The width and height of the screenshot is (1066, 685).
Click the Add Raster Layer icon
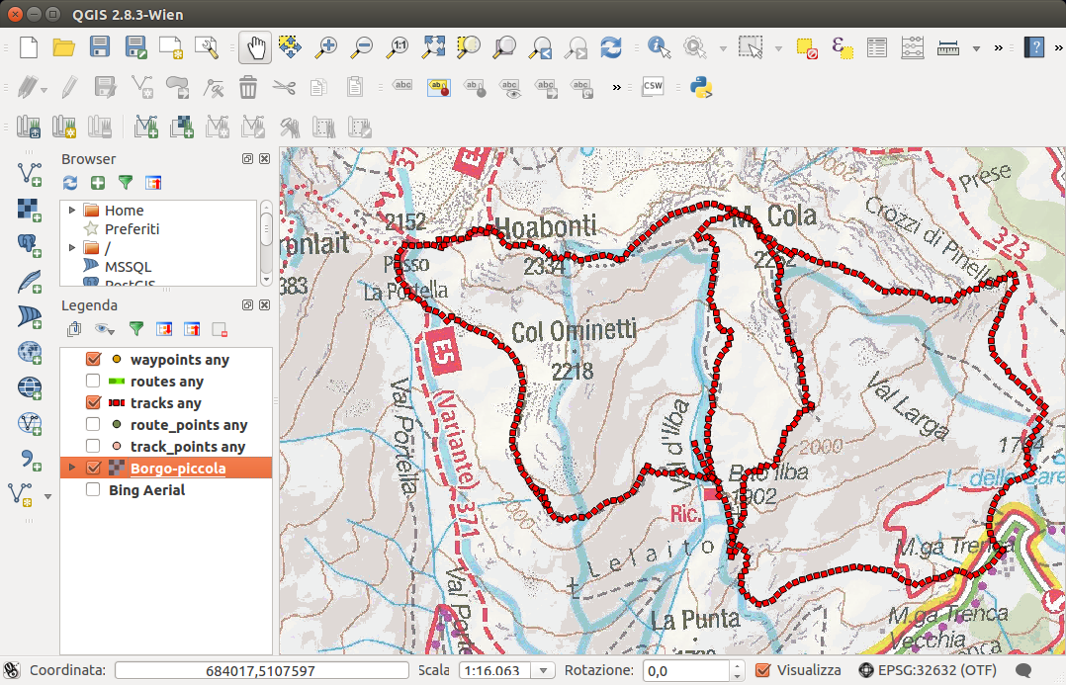[x=30, y=209]
